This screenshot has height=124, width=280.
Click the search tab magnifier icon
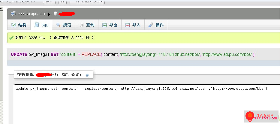(x=58, y=25)
